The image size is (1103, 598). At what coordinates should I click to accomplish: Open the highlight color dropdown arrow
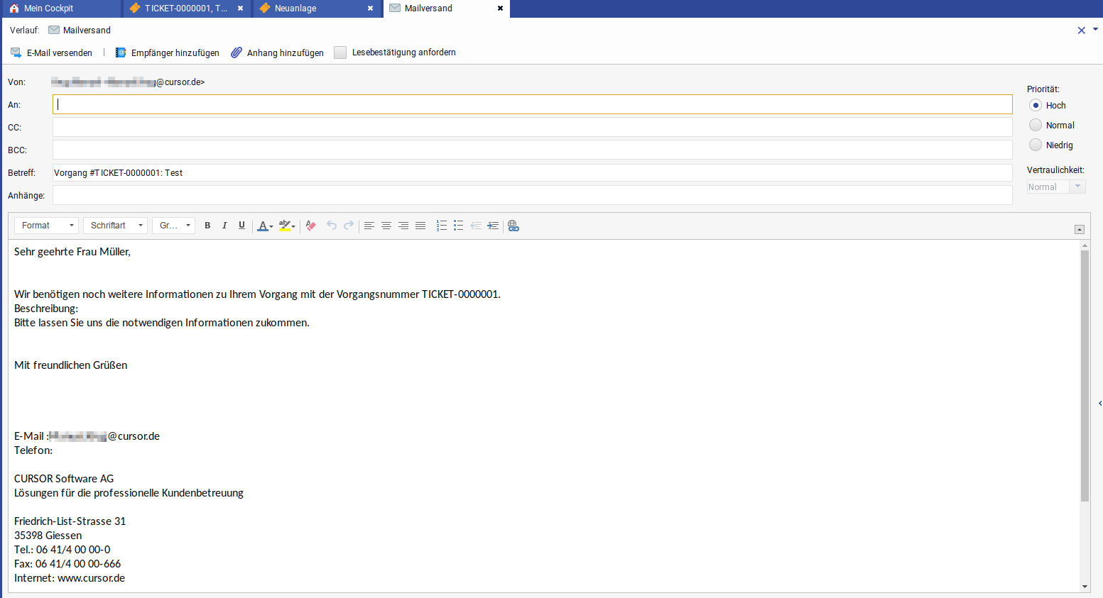click(x=293, y=227)
